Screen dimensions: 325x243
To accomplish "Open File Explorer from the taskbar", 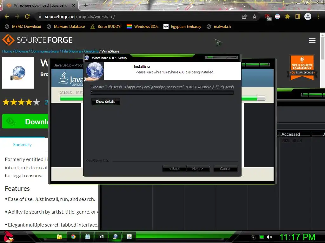I will 59,237.
